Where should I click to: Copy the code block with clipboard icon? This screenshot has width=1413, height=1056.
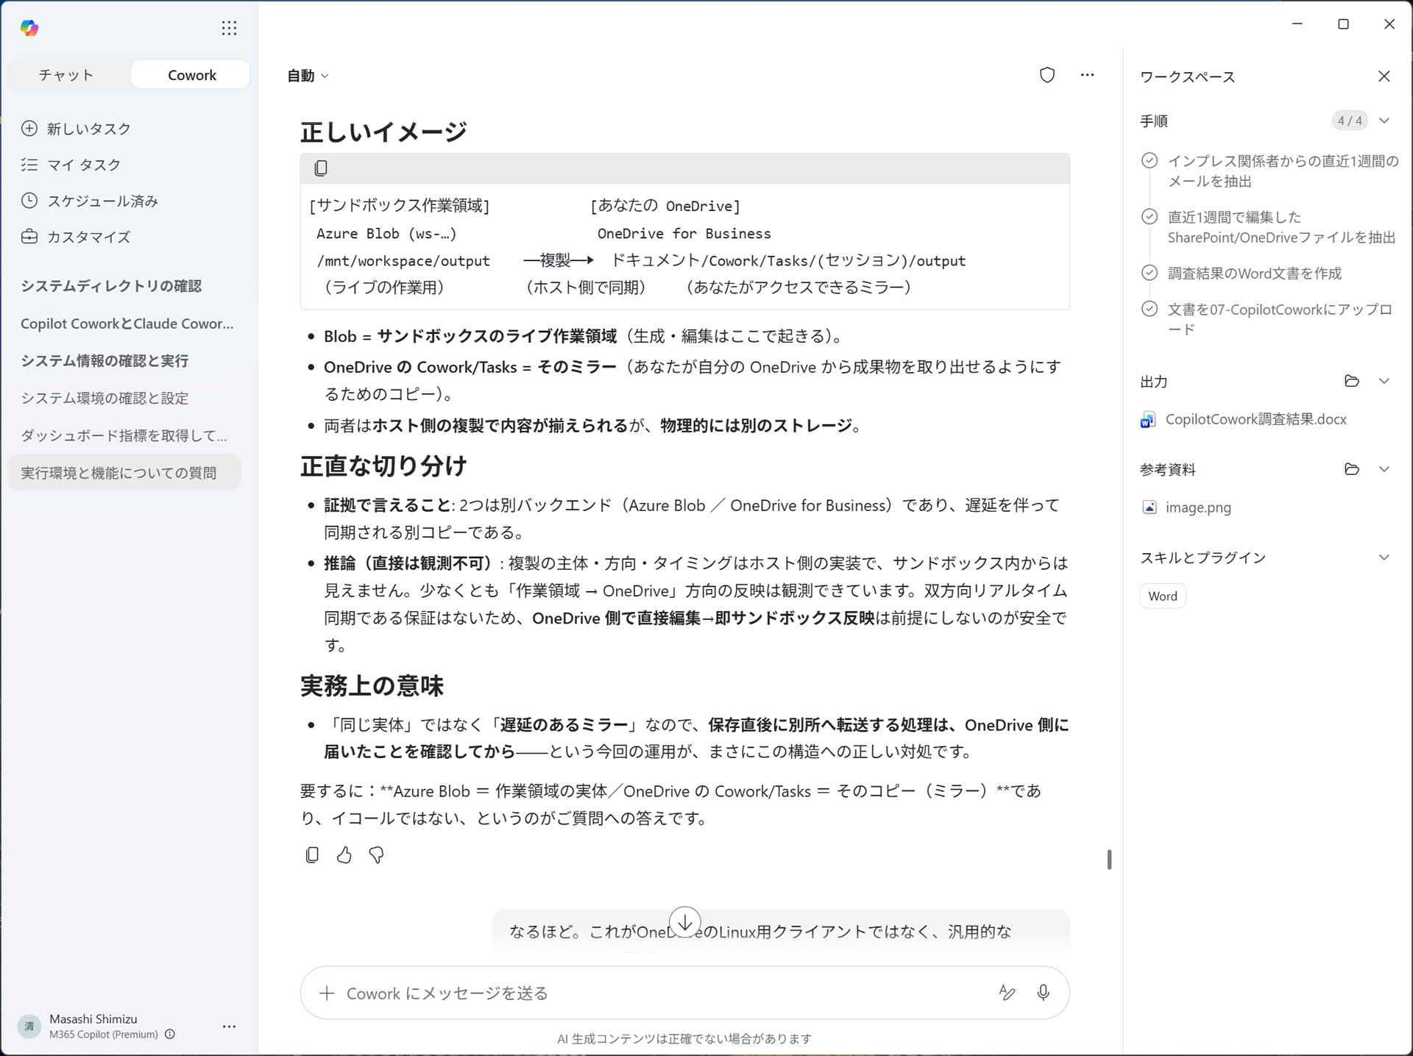tap(321, 168)
